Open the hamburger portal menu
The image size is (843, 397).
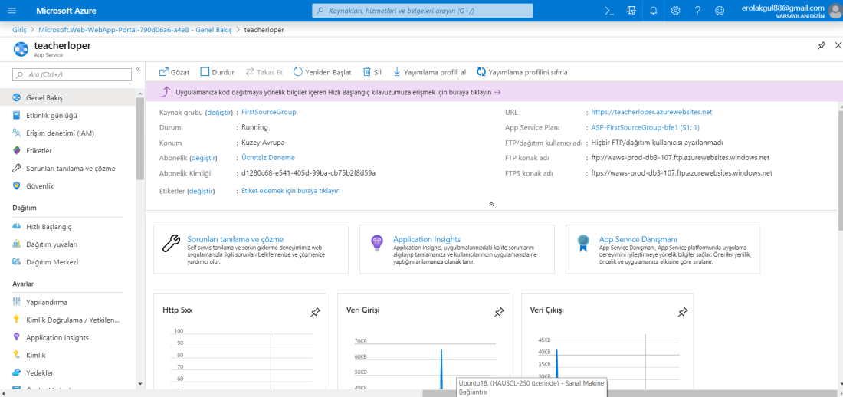[x=12, y=11]
